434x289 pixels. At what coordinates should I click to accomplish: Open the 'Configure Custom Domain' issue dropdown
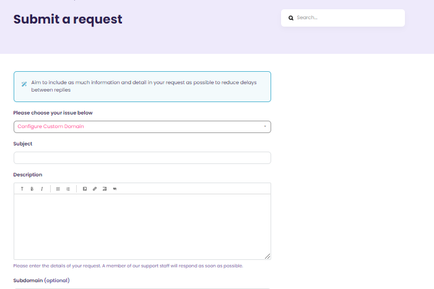pos(142,127)
